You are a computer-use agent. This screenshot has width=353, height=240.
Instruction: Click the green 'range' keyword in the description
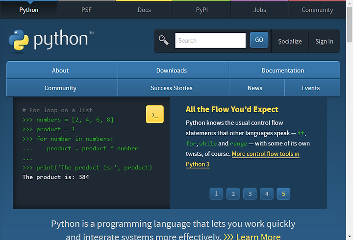click(238, 144)
